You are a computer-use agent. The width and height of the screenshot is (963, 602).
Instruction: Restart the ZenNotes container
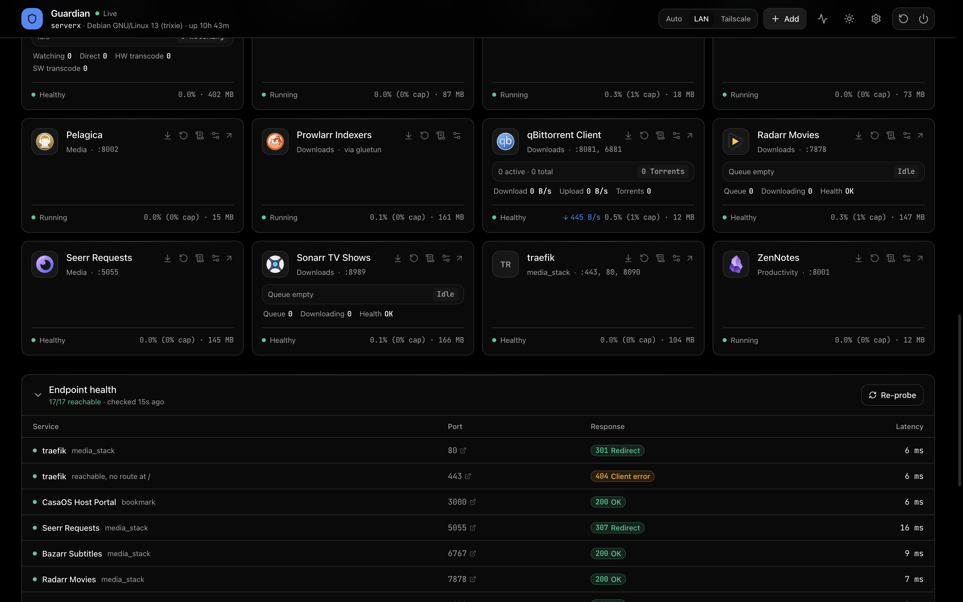tap(875, 259)
